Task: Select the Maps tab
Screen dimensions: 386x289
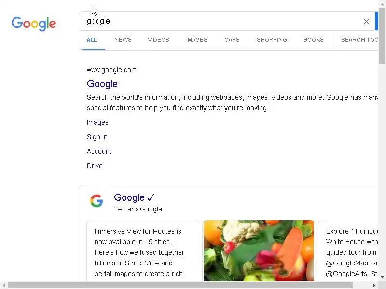Action: [x=232, y=40]
